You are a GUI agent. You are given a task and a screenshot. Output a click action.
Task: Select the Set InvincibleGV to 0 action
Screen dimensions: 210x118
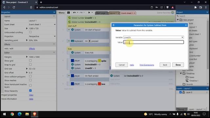tap(134, 76)
